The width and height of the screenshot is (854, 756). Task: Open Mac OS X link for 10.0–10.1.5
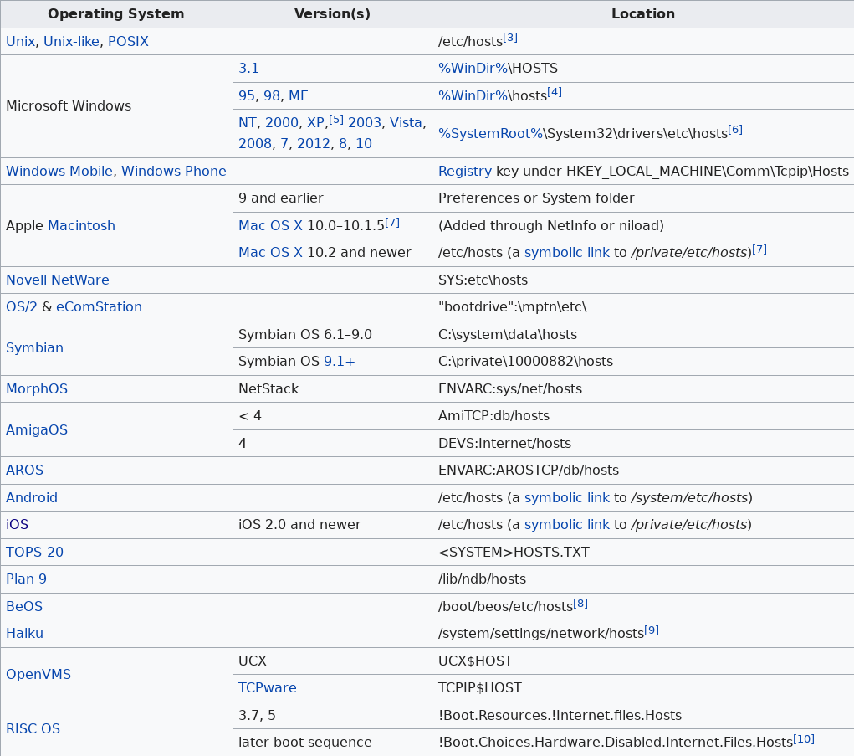(x=271, y=226)
